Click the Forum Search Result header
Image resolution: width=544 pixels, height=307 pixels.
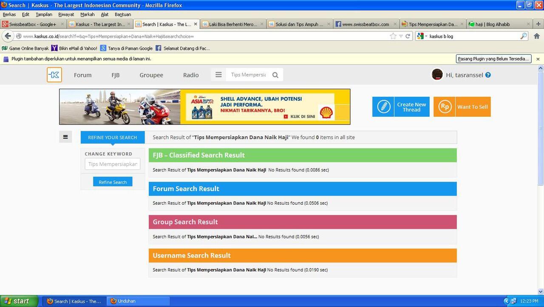click(x=303, y=189)
